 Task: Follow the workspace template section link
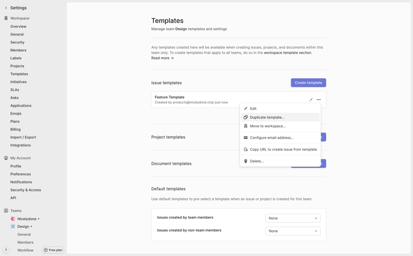tap(288, 53)
